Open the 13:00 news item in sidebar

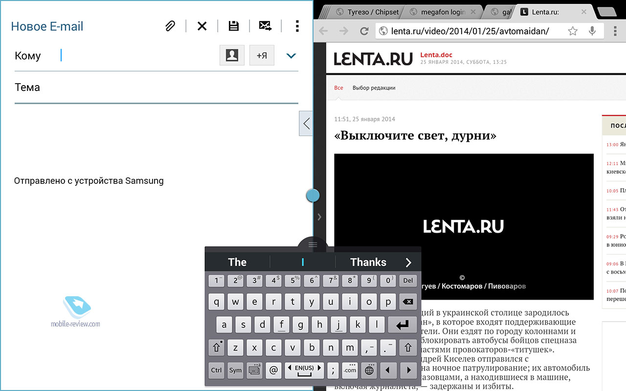coord(616,145)
